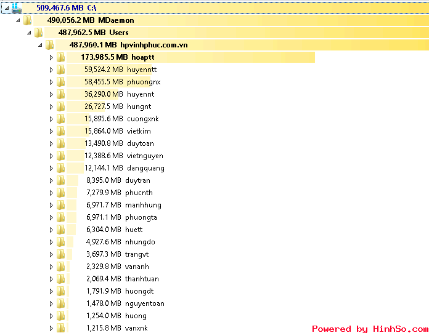Click the cuongxnk folder icon
429x333 pixels.
[61, 119]
